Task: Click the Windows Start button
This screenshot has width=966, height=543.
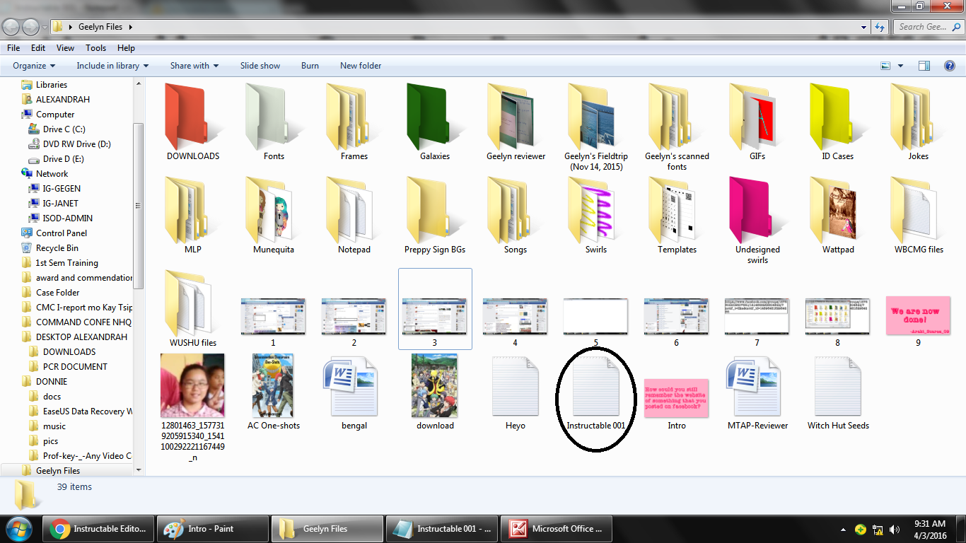Action: (19, 529)
